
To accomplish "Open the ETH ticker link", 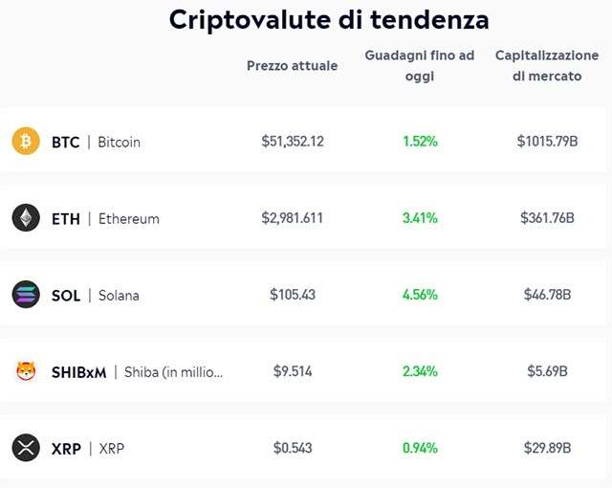I will point(66,218).
